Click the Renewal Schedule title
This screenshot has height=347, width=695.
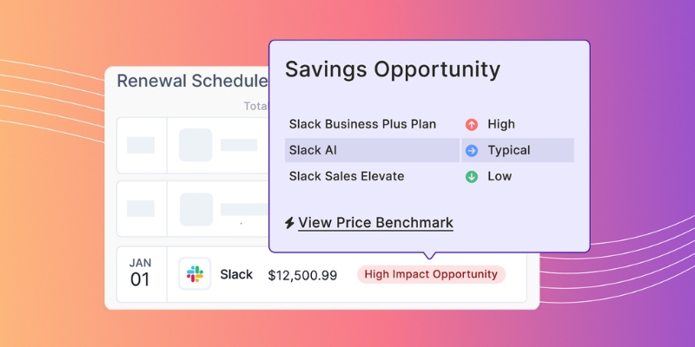pyautogui.click(x=192, y=82)
